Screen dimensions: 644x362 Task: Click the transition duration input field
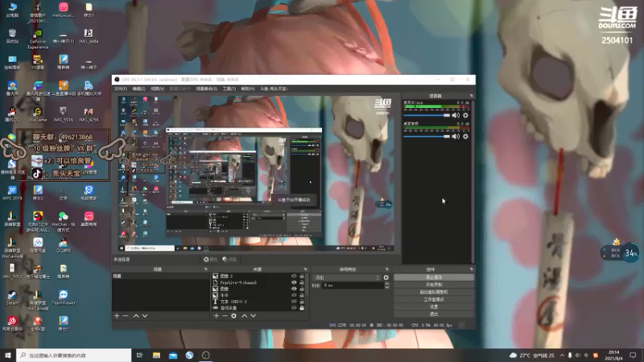(353, 286)
